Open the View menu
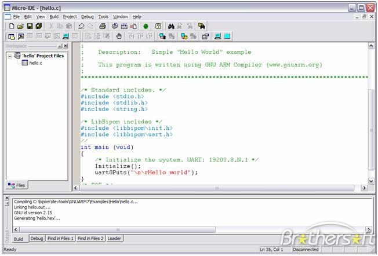 click(x=41, y=17)
